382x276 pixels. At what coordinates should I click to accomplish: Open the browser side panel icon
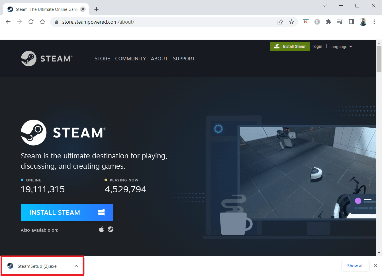351,22
